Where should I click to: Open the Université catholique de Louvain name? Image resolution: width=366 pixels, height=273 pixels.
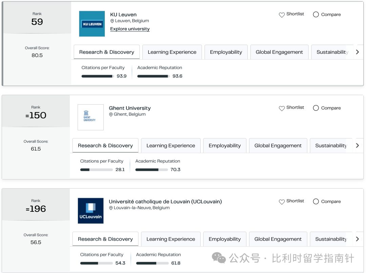[x=165, y=202]
